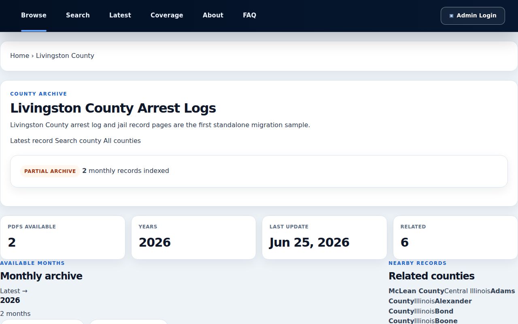Visit the About page from the navigation bar

tap(213, 15)
